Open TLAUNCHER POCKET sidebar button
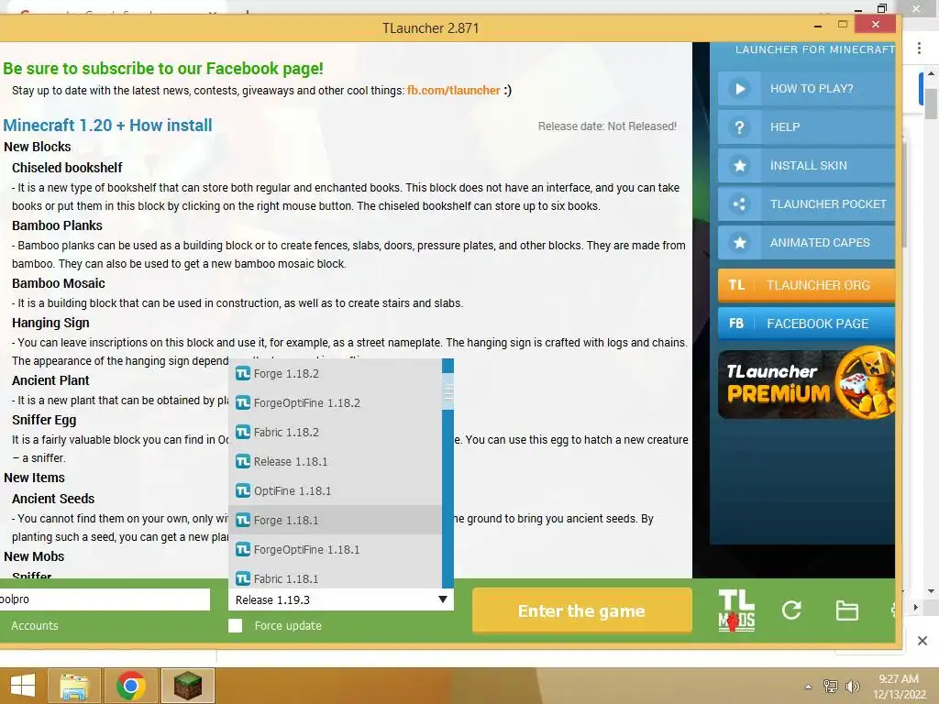Viewport: 939px width, 704px height. coord(806,204)
